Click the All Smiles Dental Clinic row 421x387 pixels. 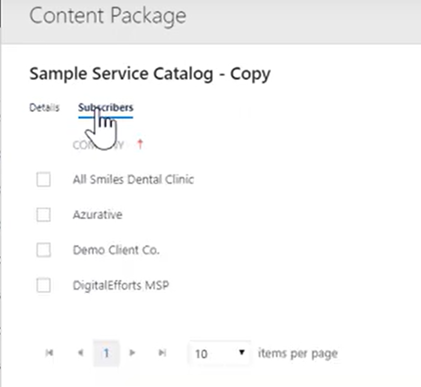pos(133,179)
